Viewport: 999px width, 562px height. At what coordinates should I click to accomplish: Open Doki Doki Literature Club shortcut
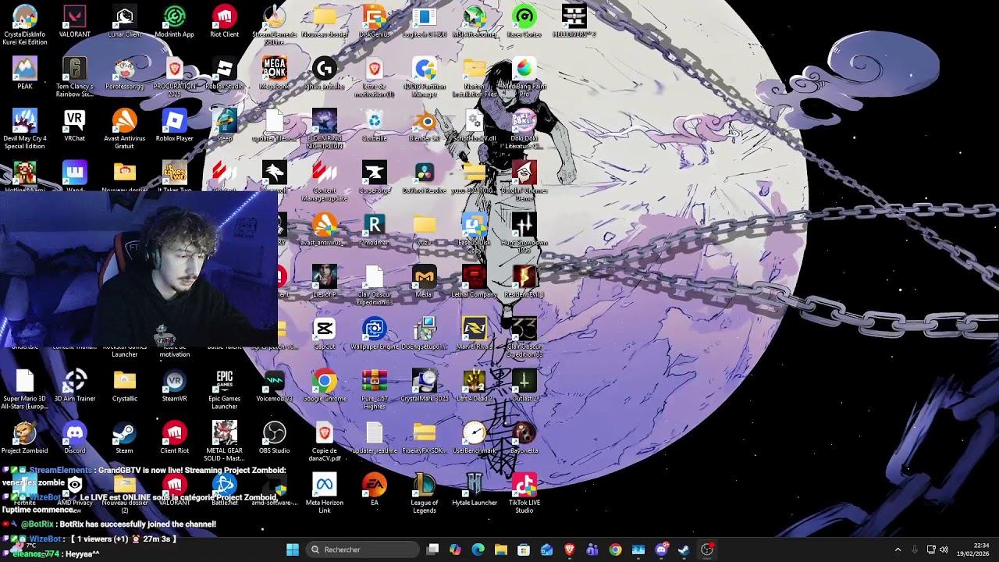[524, 129]
